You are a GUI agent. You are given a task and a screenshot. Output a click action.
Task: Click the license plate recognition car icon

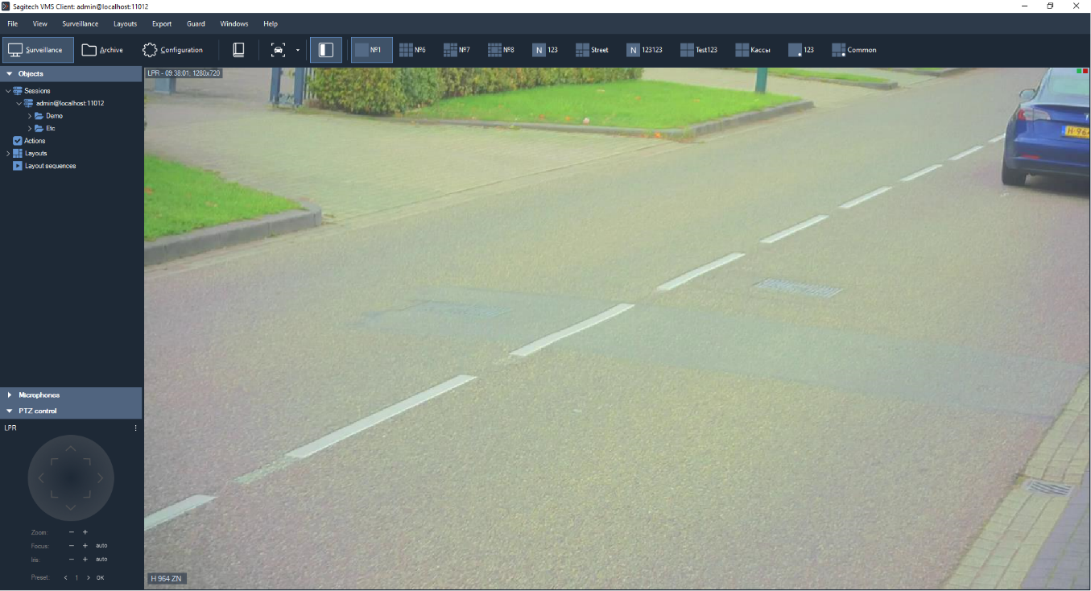pos(278,50)
